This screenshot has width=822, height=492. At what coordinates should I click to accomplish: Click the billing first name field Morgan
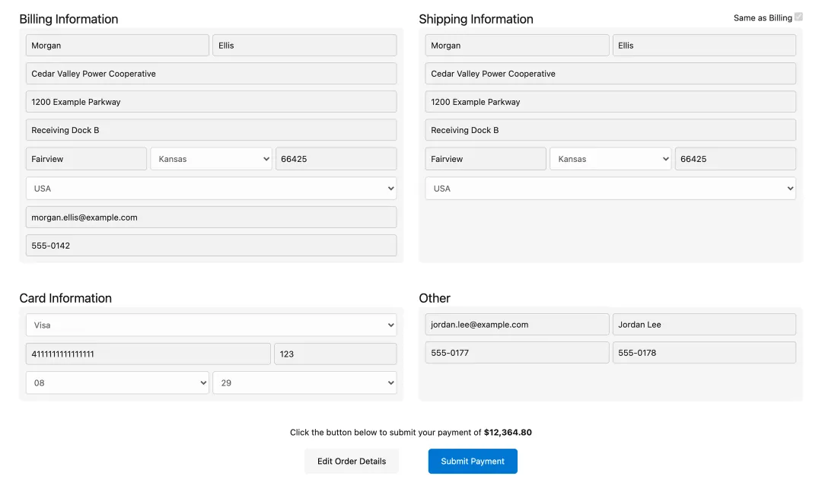point(117,45)
